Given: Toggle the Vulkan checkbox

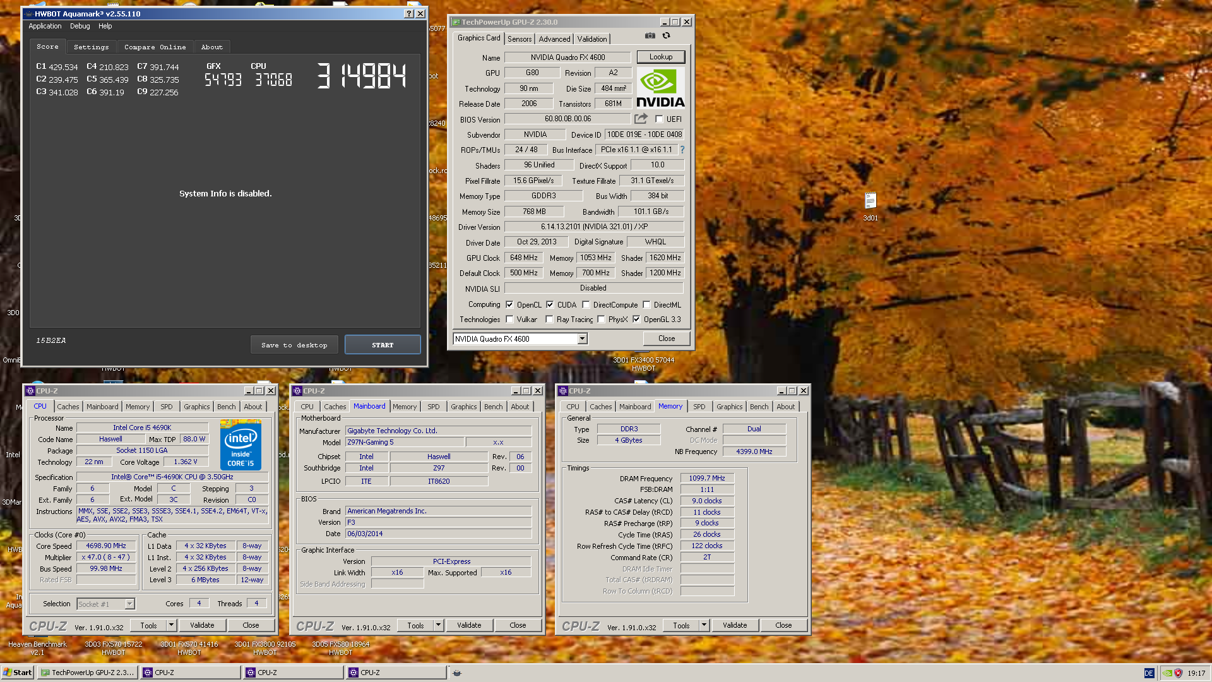Looking at the screenshot, I should click(x=509, y=320).
